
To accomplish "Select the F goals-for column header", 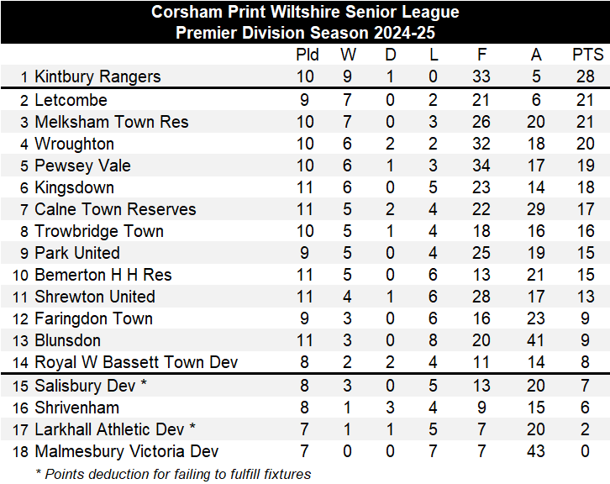I will pos(481,55).
